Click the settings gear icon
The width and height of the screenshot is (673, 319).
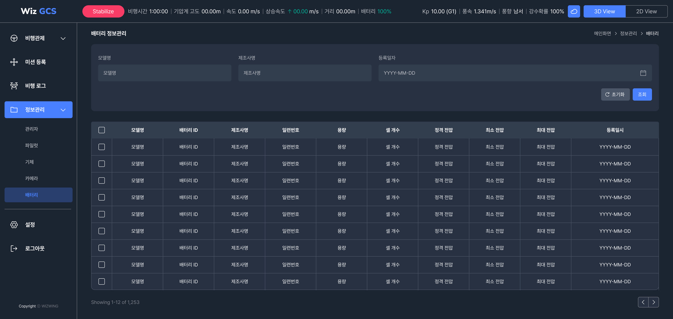pyautogui.click(x=14, y=225)
